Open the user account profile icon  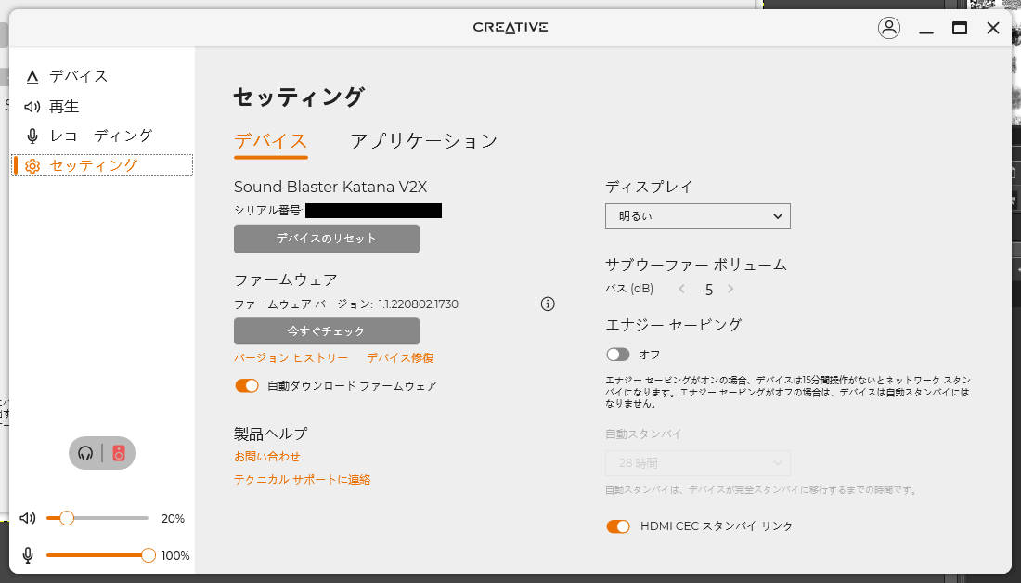[889, 27]
